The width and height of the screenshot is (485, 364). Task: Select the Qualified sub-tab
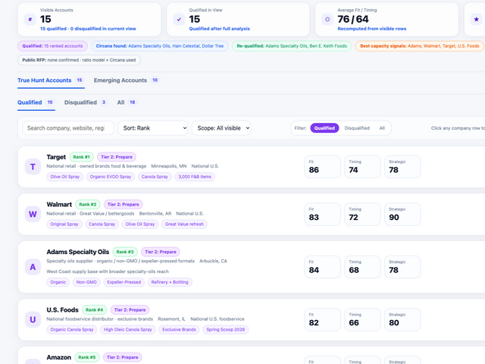[36, 102]
